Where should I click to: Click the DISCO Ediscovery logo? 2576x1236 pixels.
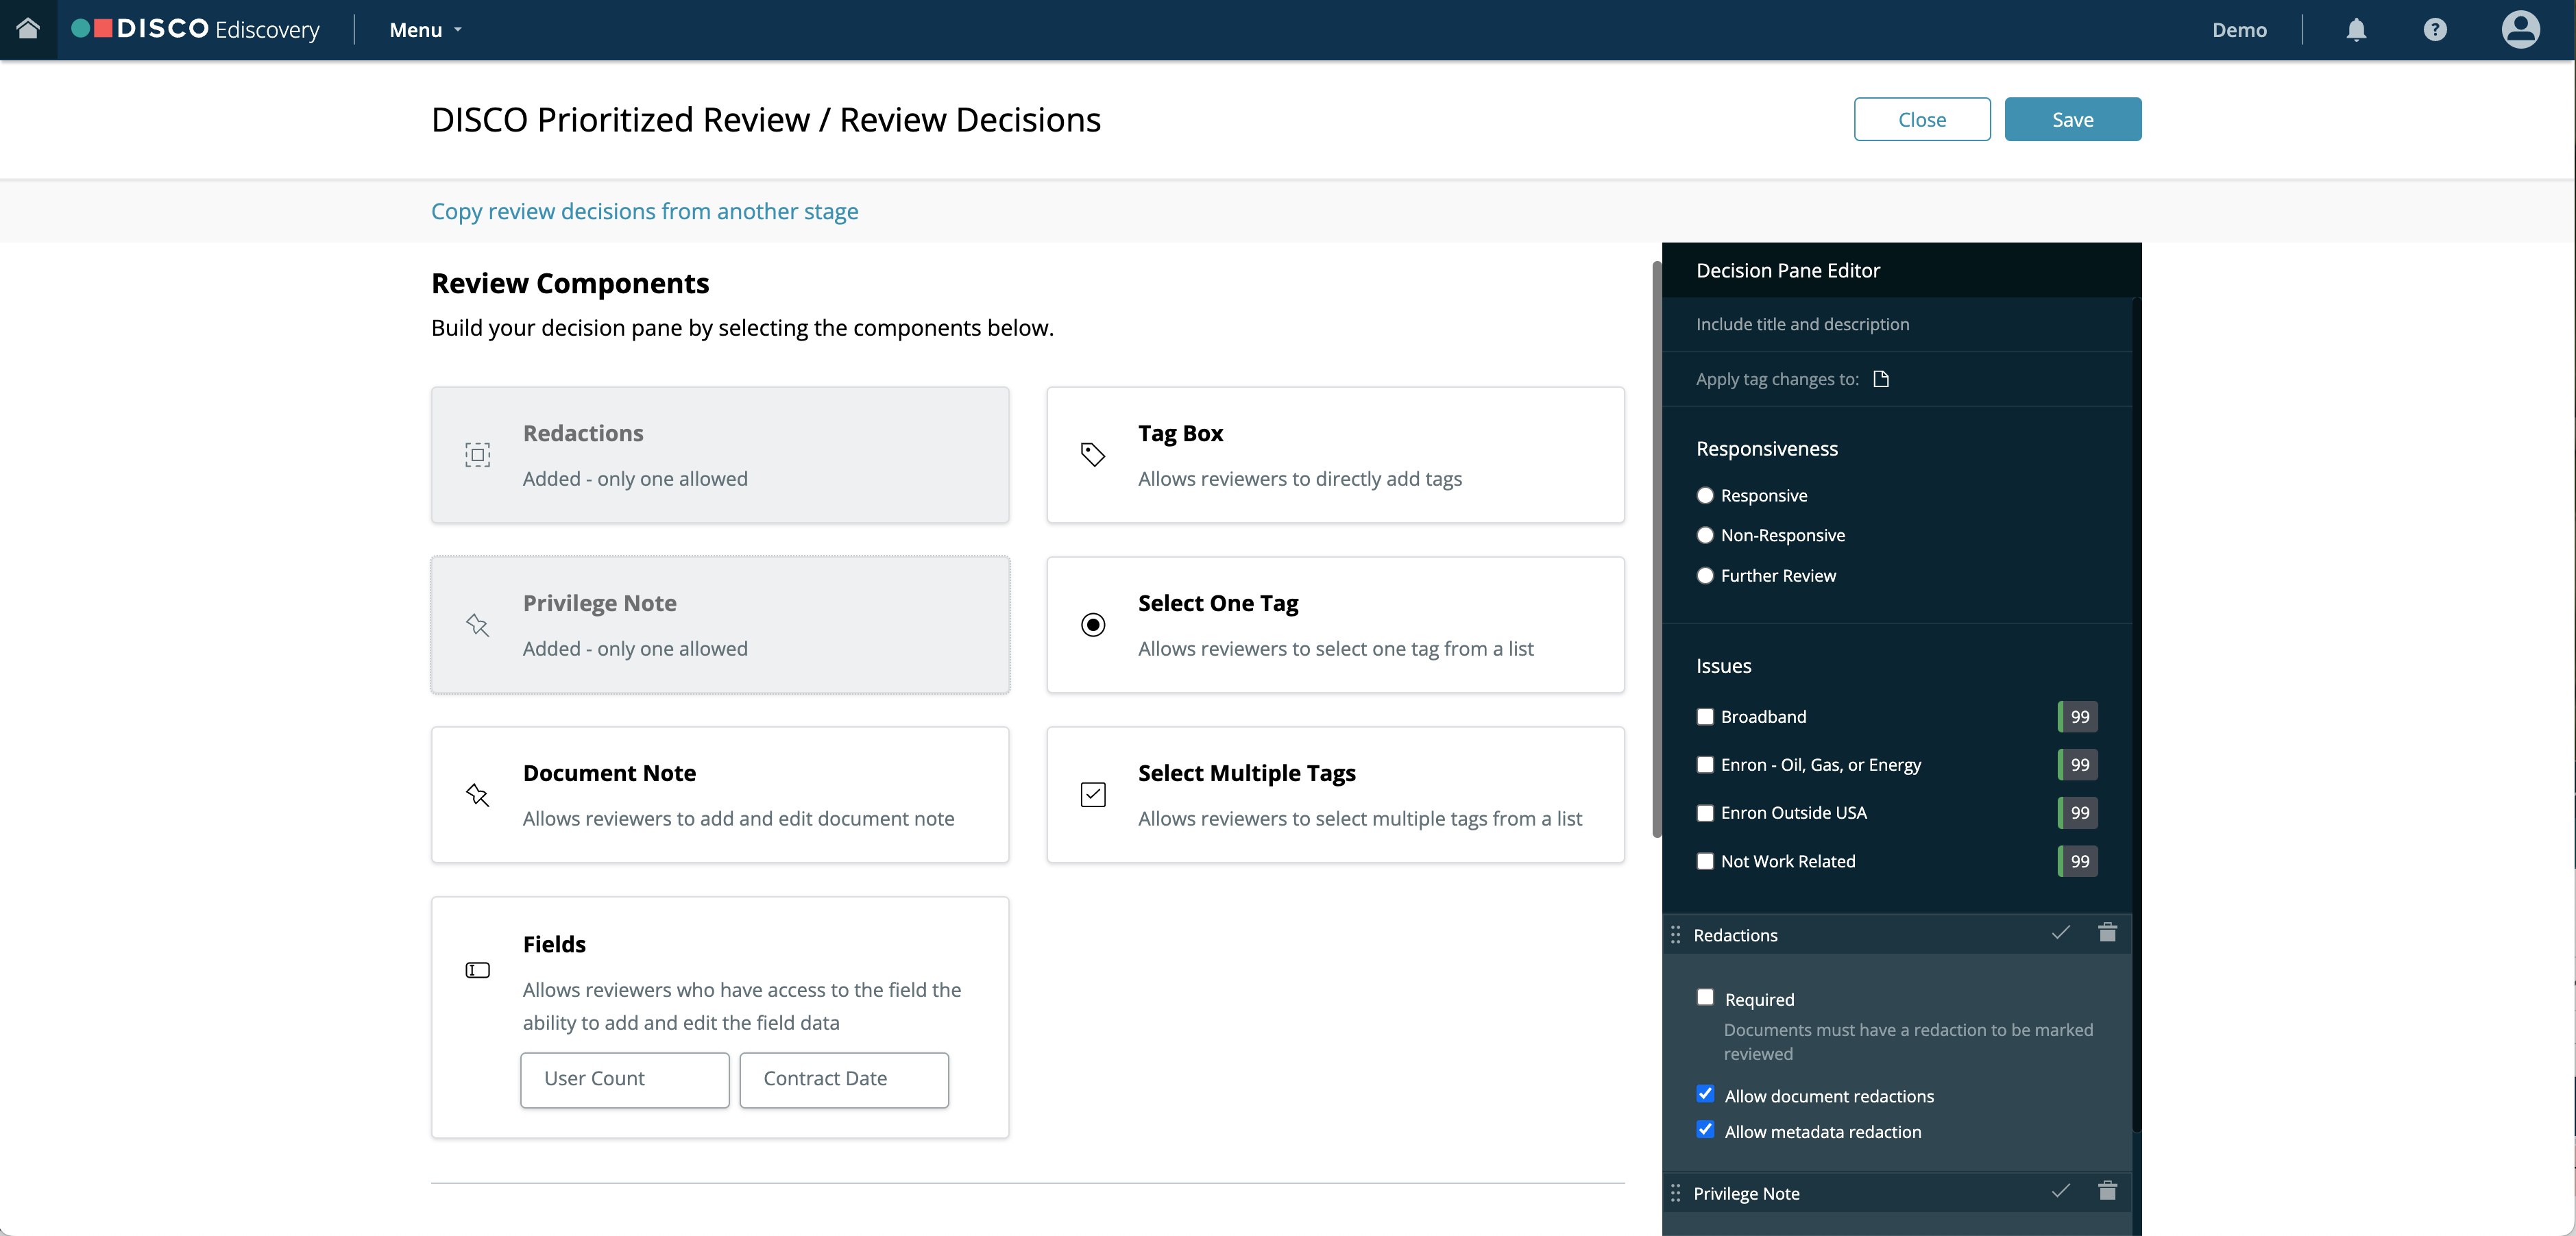tap(196, 29)
